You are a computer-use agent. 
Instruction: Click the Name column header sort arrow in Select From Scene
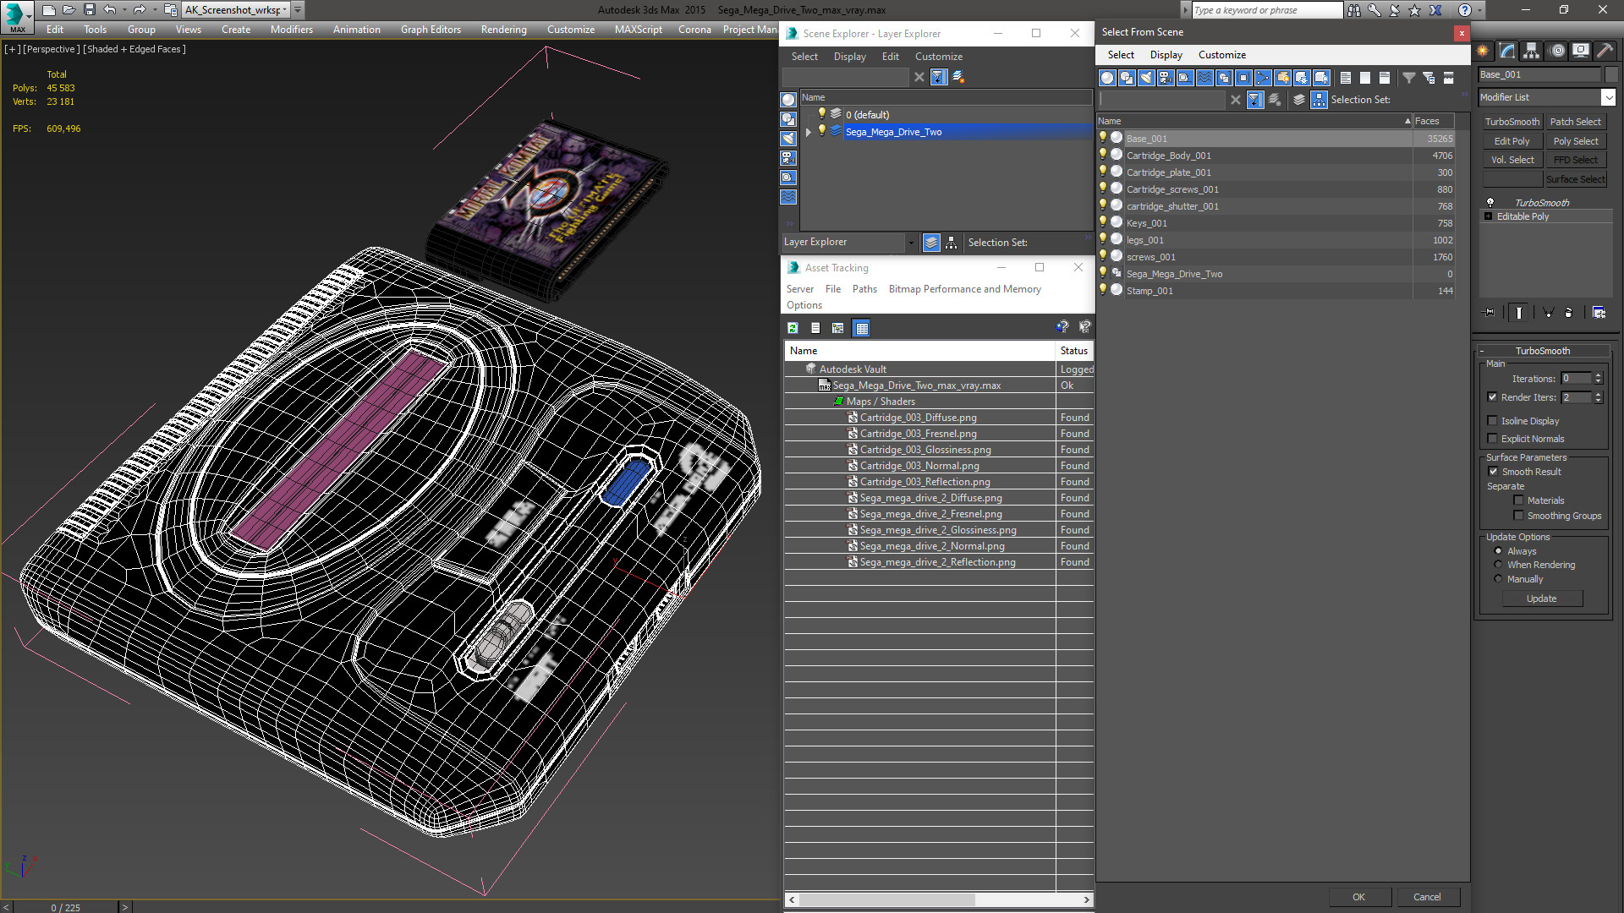1407,121
